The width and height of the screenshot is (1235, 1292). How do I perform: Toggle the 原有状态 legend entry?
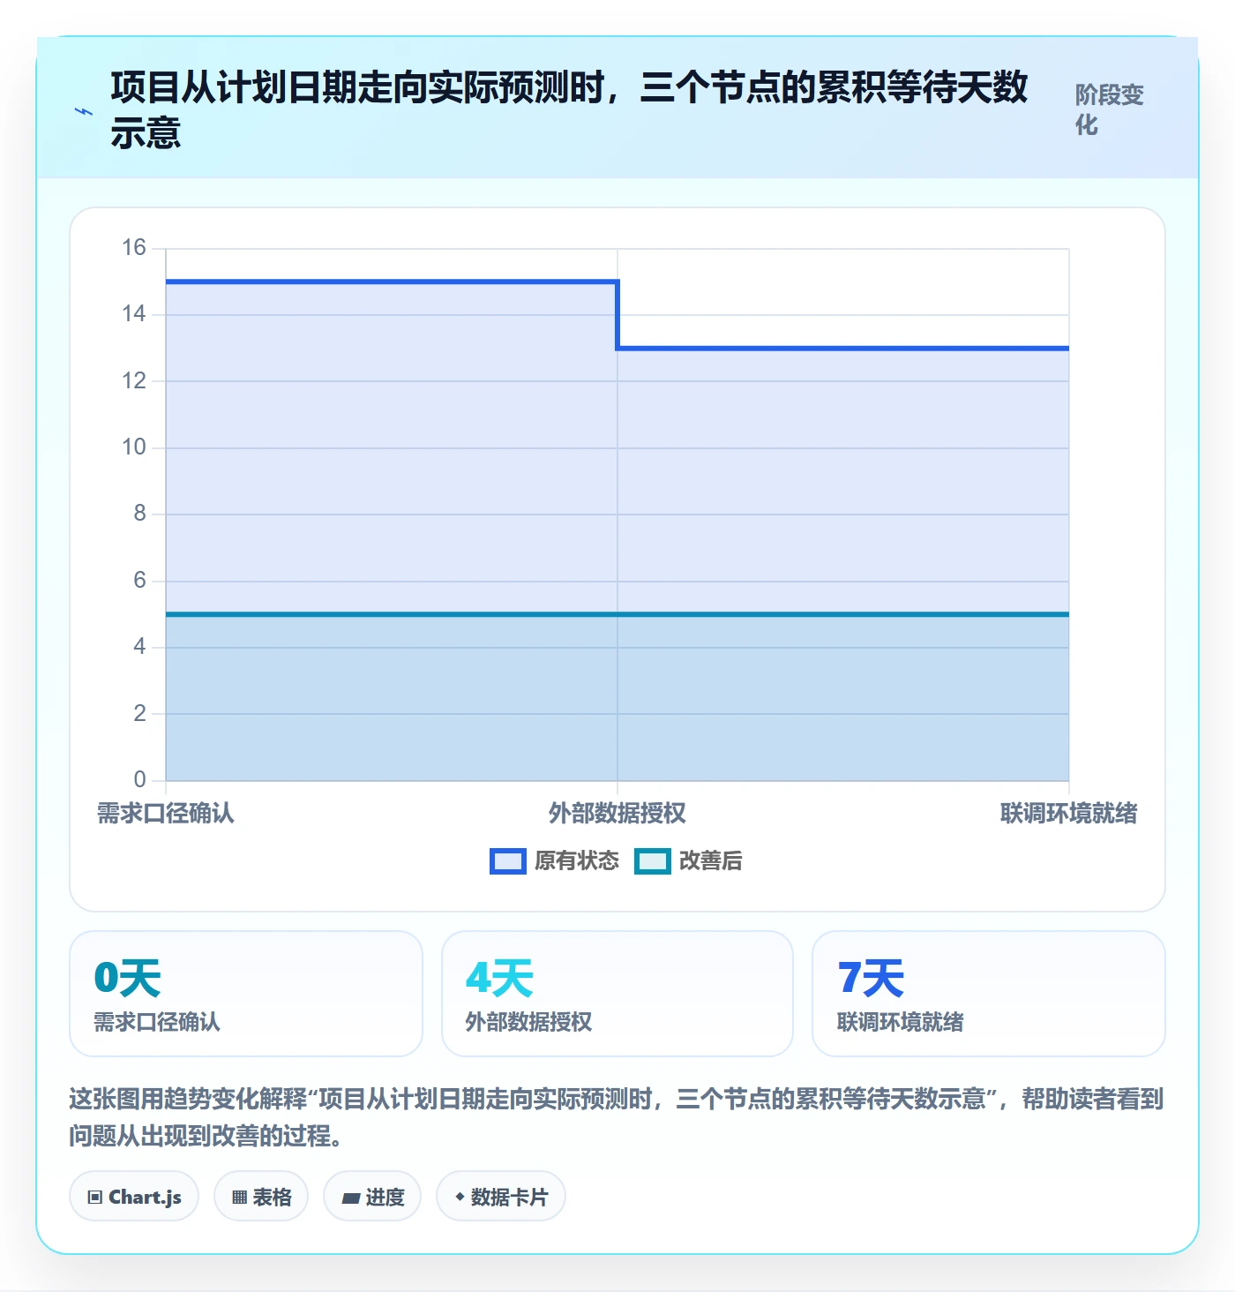pos(555,860)
